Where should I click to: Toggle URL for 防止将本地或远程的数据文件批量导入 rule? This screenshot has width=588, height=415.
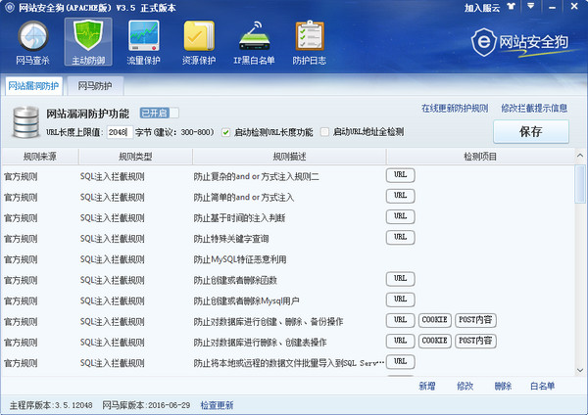pyautogui.click(x=400, y=362)
